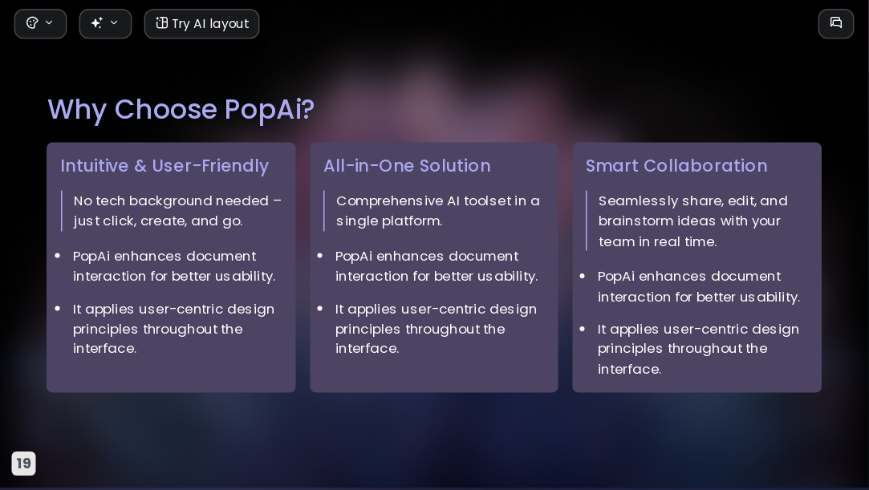The height and width of the screenshot is (490, 869).
Task: Click Try AI layout button
Action: click(x=201, y=24)
